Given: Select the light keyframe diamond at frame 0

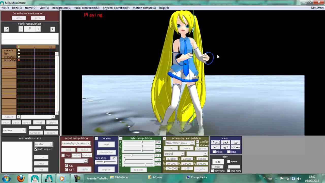Looking at the screenshot, I should coord(19,54).
